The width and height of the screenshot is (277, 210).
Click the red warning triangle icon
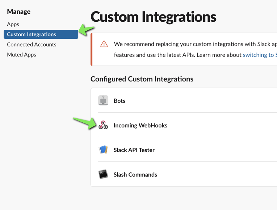(x=104, y=44)
